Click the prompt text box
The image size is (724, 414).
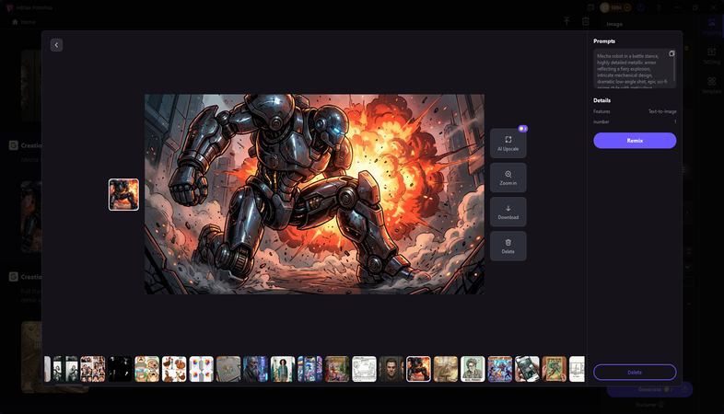(x=631, y=69)
